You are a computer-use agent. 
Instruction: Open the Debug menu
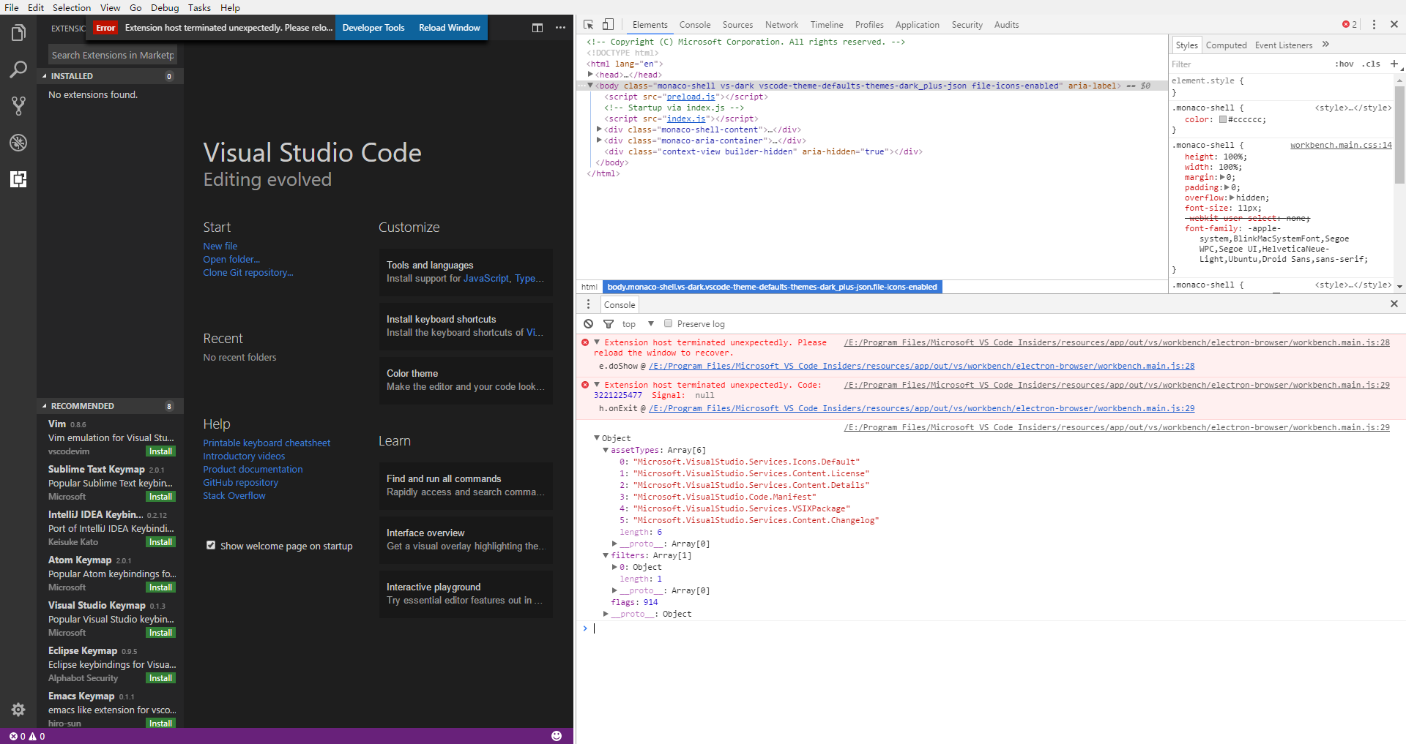[x=164, y=7]
